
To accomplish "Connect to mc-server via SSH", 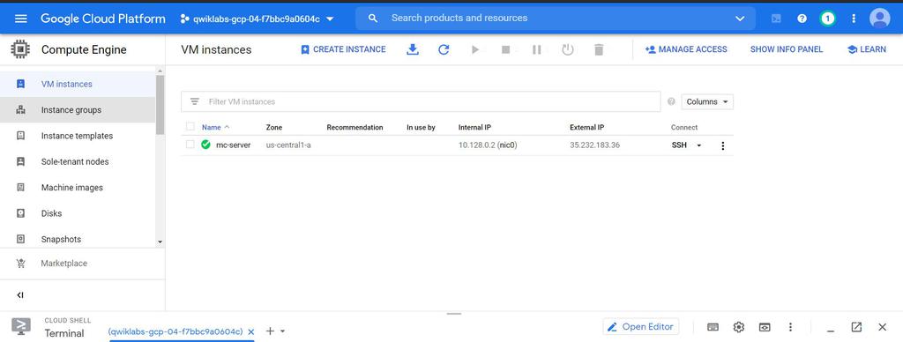I will (x=679, y=145).
